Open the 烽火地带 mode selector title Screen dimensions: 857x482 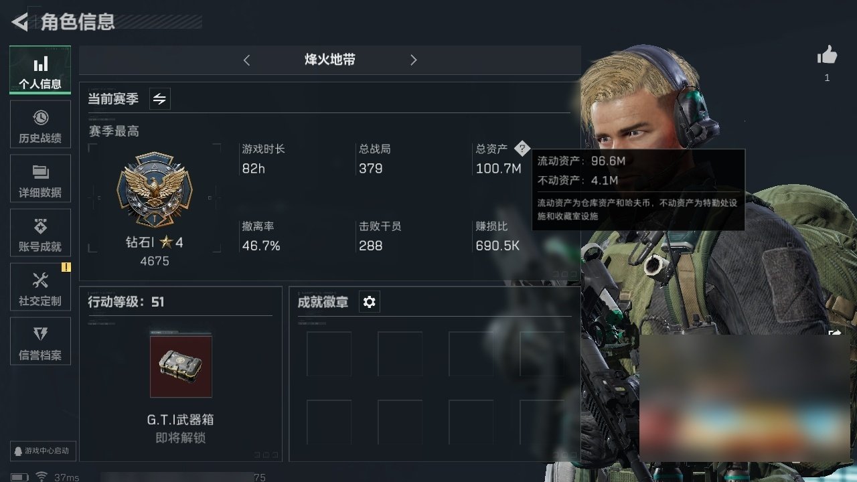(x=330, y=60)
